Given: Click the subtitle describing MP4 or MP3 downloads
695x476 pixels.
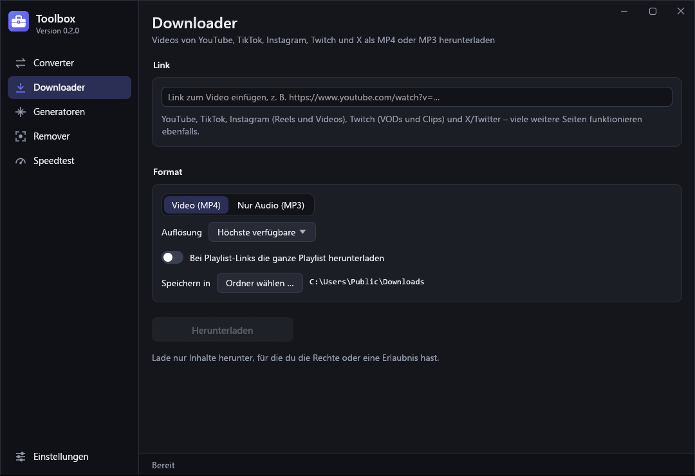Looking at the screenshot, I should [x=323, y=41].
